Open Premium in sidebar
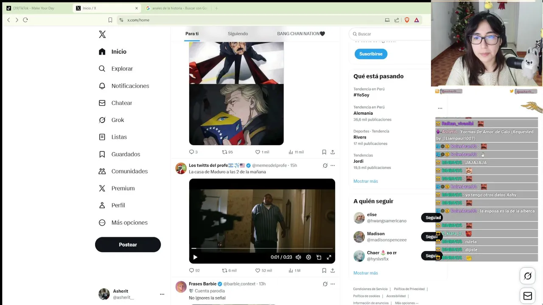 (x=117, y=188)
